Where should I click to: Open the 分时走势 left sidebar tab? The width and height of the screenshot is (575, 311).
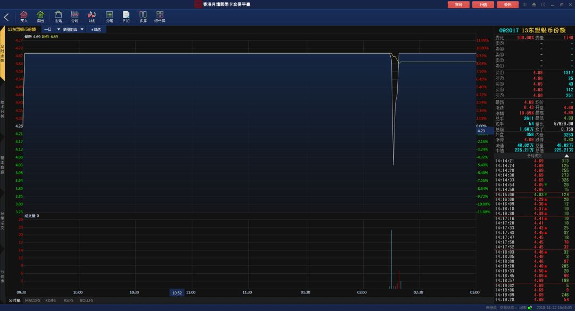pyautogui.click(x=2, y=54)
